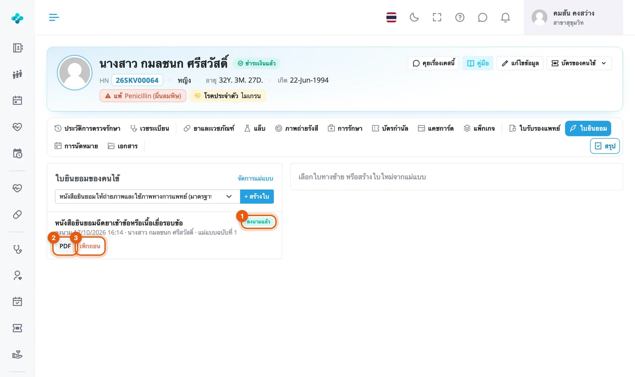Click the ลงนามแล้ว signed status badge
The height and width of the screenshot is (377, 635).
pos(258,222)
